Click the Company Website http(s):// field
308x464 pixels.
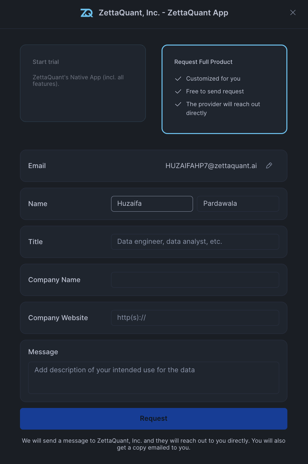pyautogui.click(x=195, y=318)
